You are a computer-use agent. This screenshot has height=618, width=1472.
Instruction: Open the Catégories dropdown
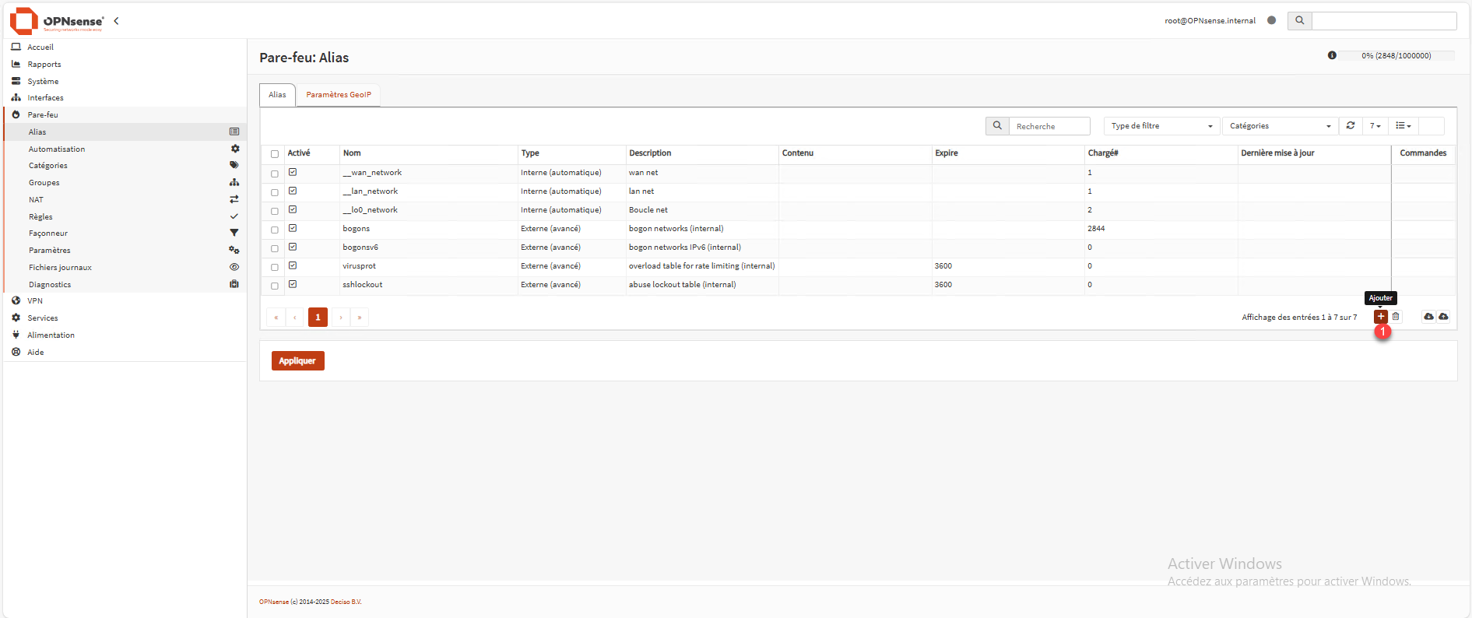click(1280, 126)
